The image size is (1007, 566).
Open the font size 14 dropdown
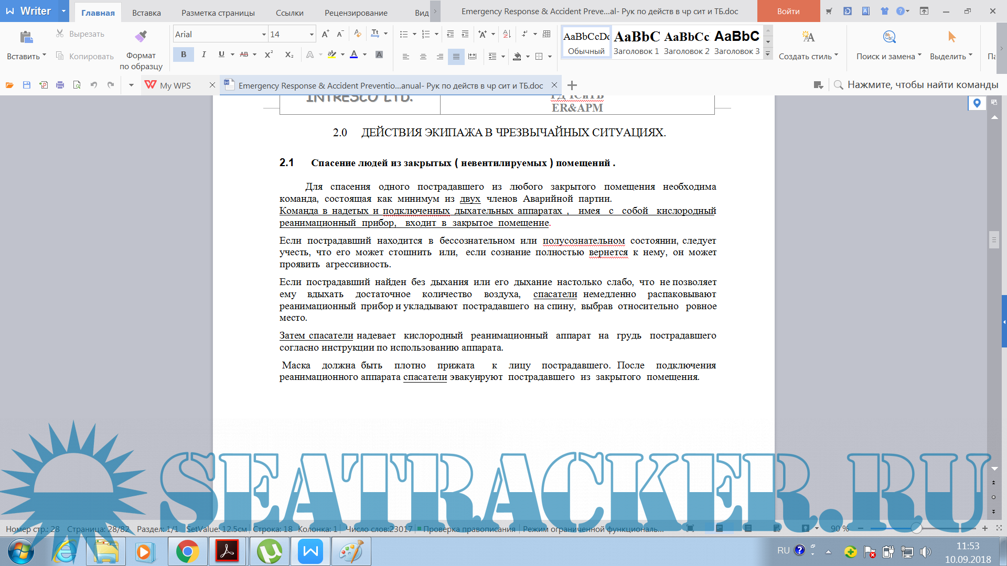[312, 35]
